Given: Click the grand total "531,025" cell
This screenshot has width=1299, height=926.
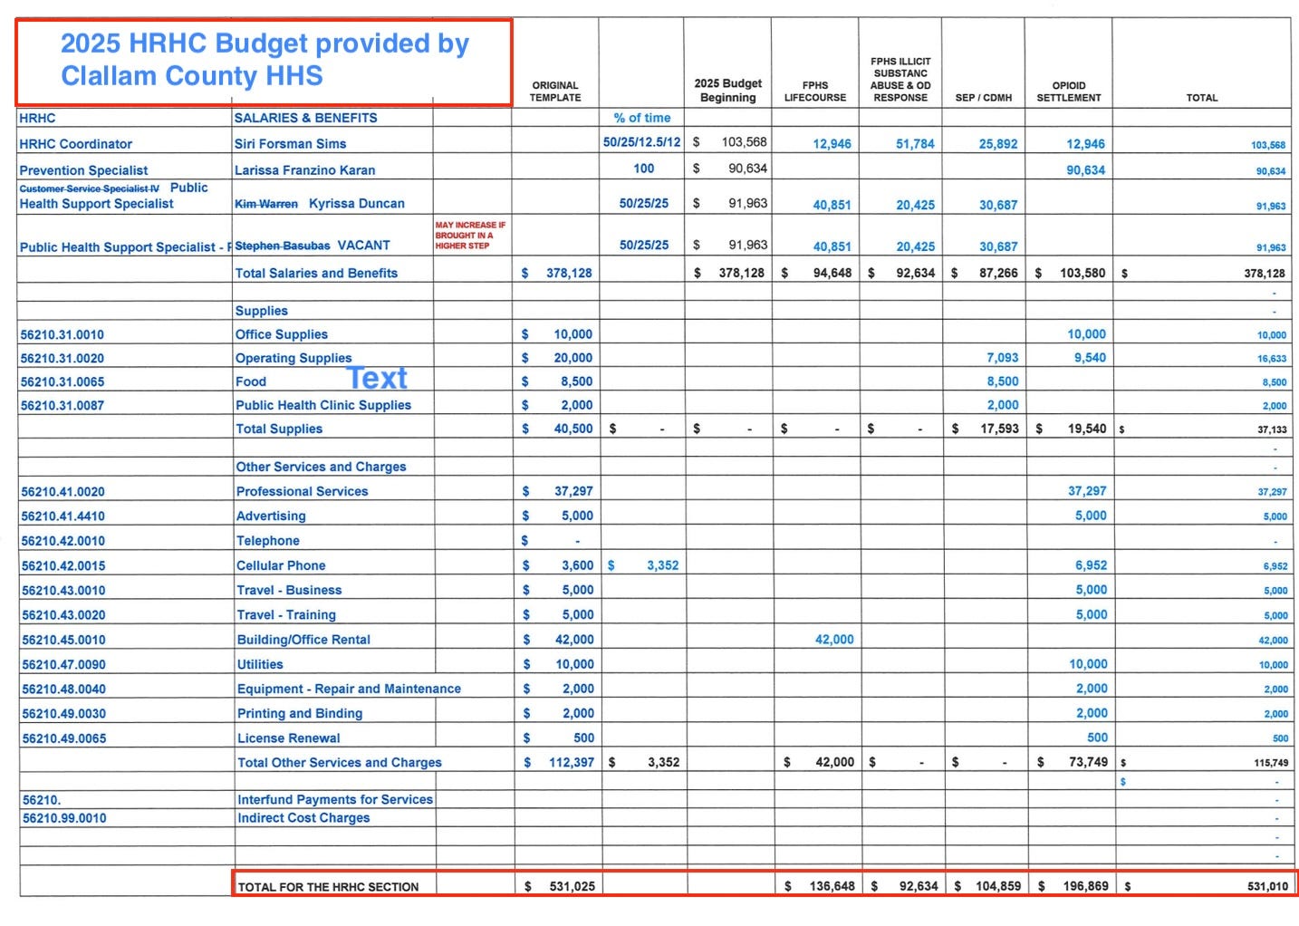Looking at the screenshot, I should [573, 886].
